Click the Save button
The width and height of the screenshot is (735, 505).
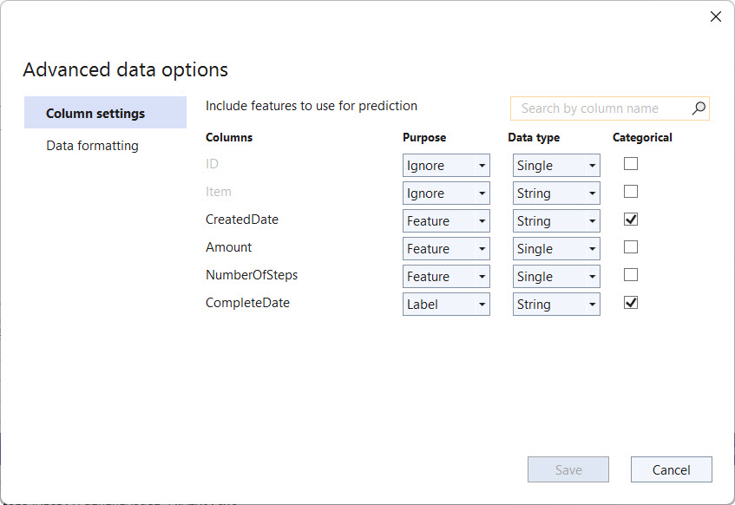(x=568, y=469)
